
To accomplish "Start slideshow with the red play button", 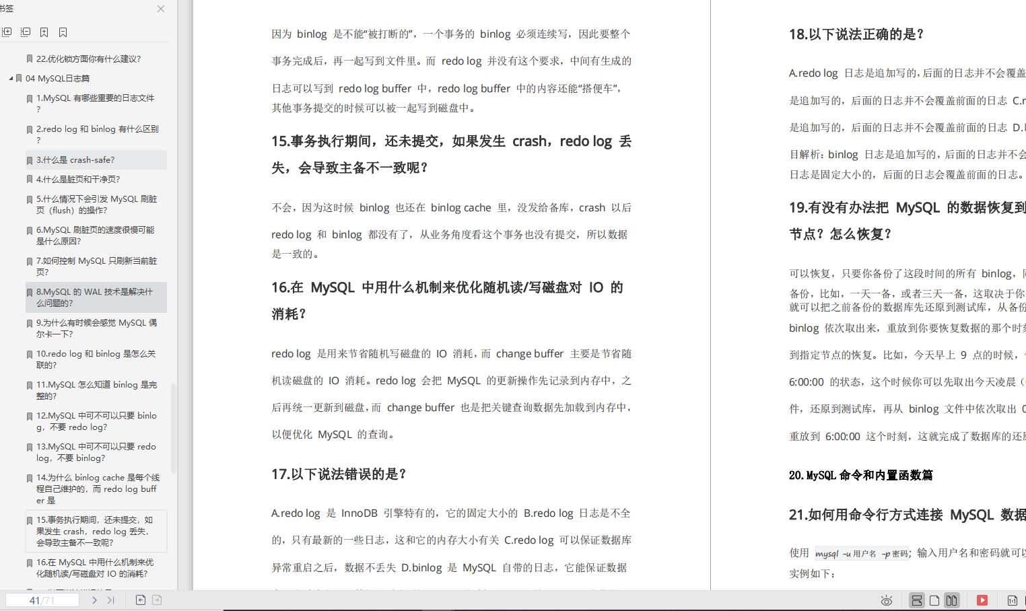I will coord(982,600).
